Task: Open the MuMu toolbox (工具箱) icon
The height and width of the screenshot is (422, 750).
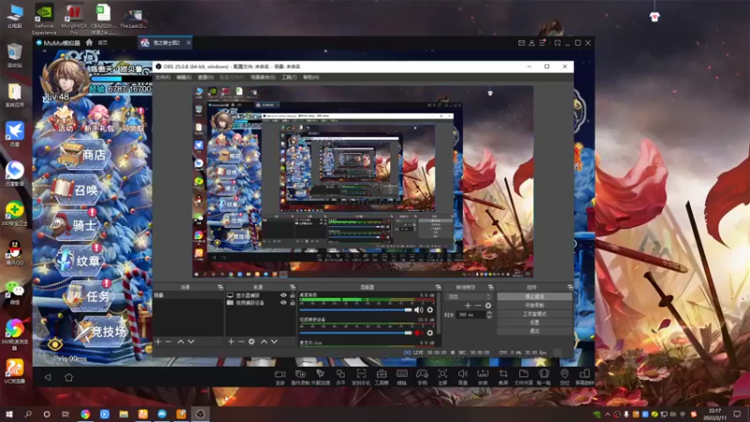Action: click(x=382, y=373)
